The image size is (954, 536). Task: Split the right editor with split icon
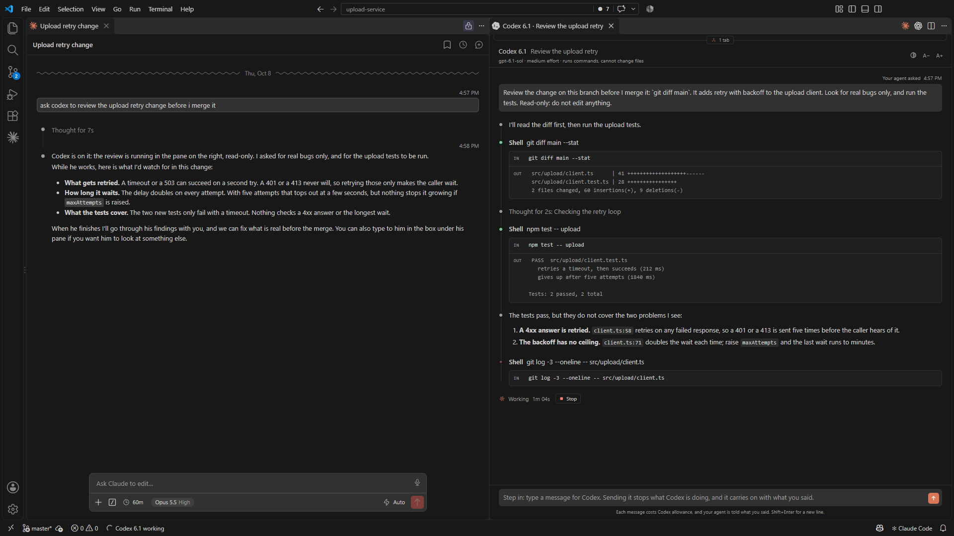click(931, 26)
